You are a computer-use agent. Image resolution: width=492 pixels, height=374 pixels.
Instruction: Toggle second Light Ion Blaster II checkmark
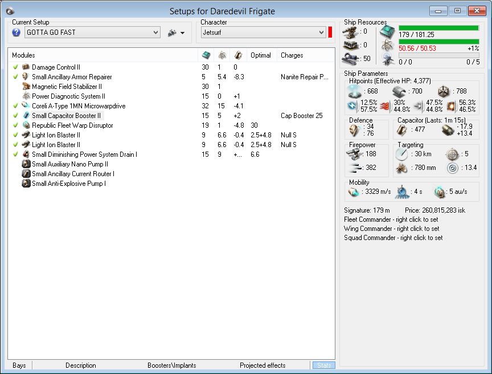pyautogui.click(x=15, y=145)
